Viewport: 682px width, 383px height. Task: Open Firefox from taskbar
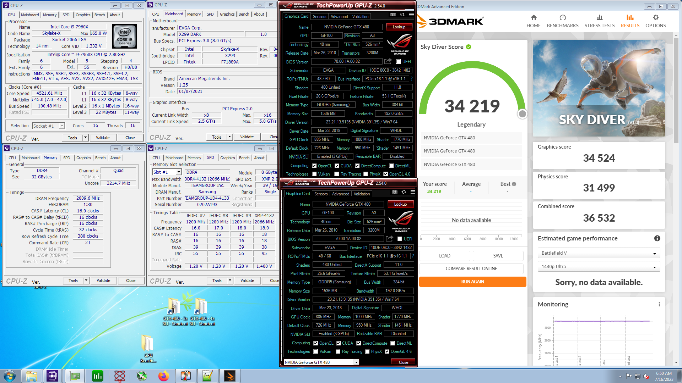point(164,376)
